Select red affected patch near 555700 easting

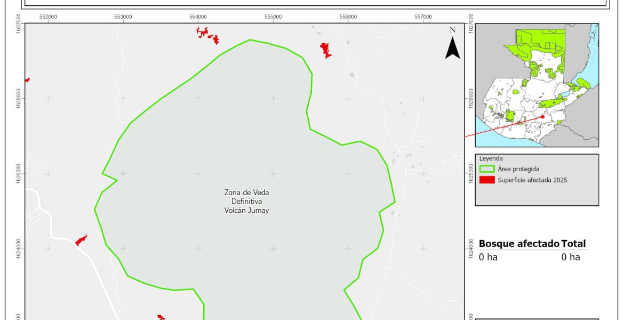(325, 51)
